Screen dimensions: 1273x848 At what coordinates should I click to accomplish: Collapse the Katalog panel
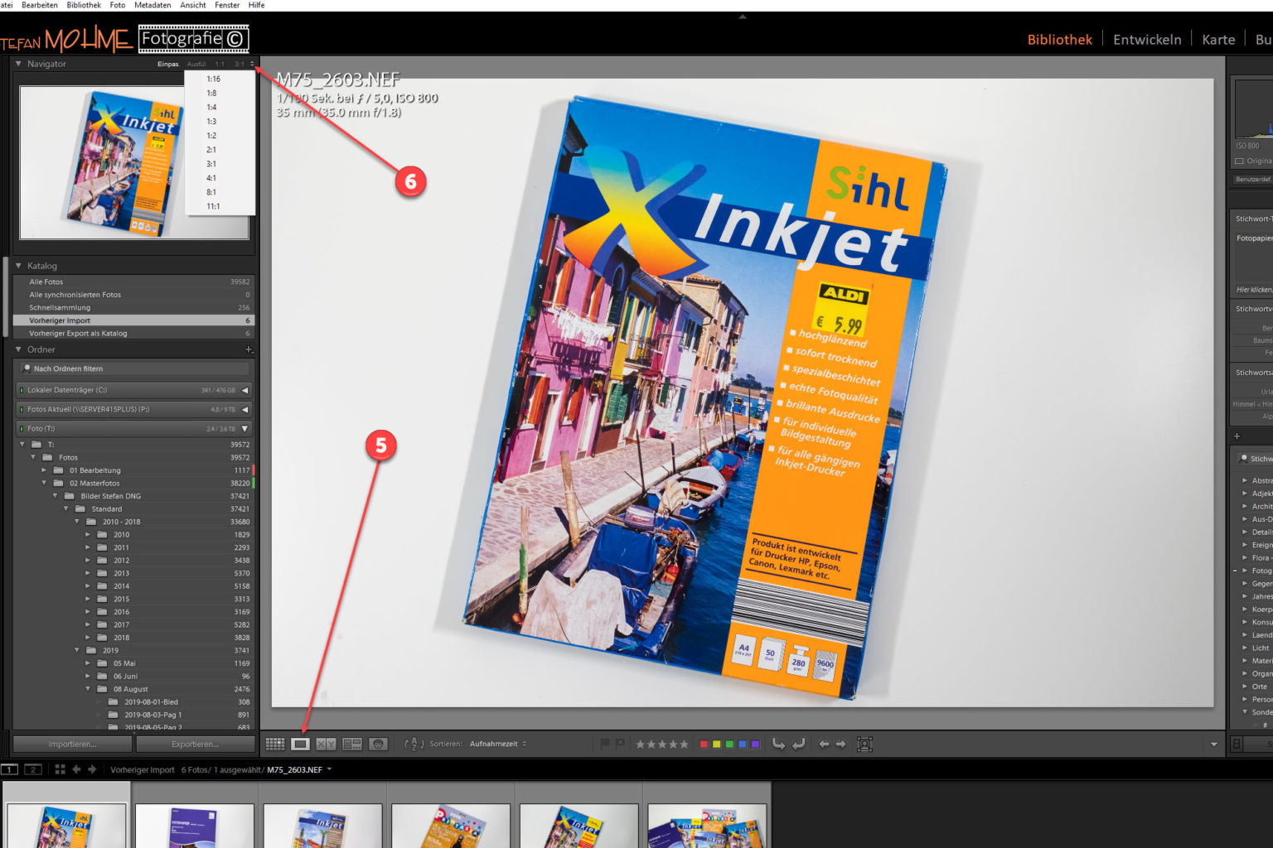pyautogui.click(x=18, y=266)
